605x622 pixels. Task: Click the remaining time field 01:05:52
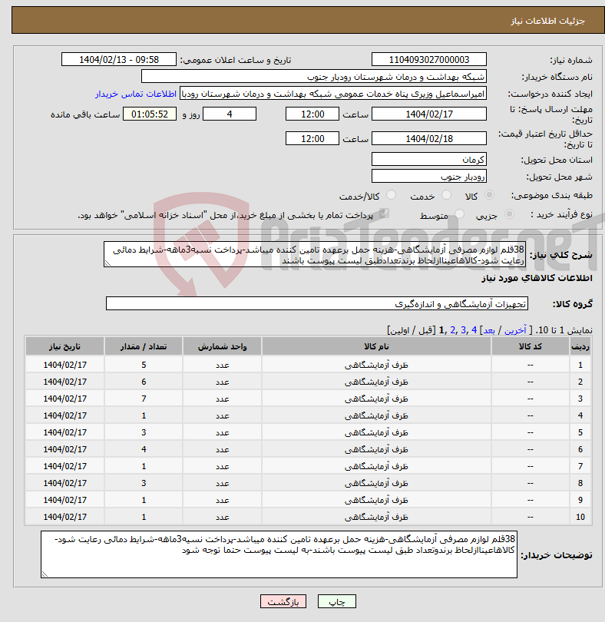coord(150,114)
